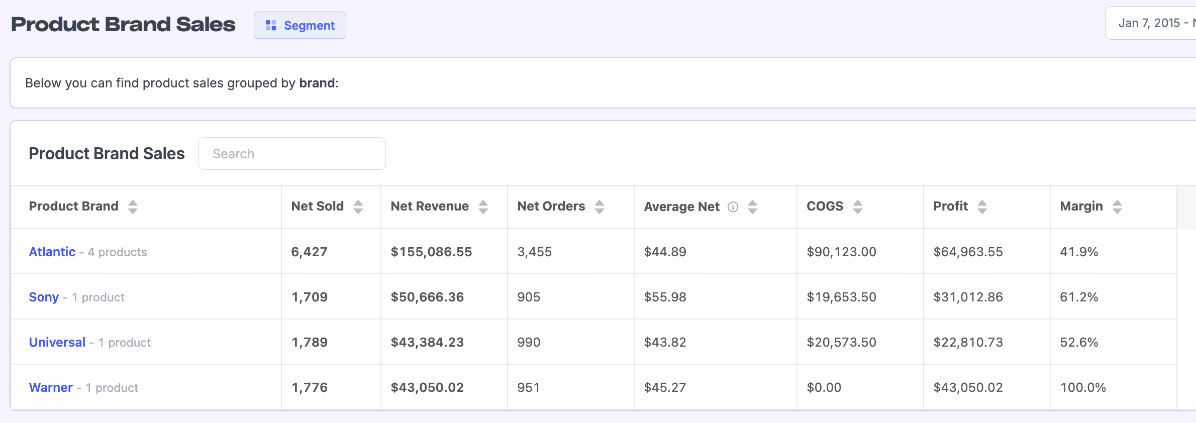
Task: Click Net Orders sort arrows
Action: (599, 207)
